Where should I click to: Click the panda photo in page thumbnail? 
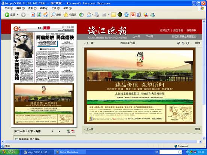tap(24, 45)
